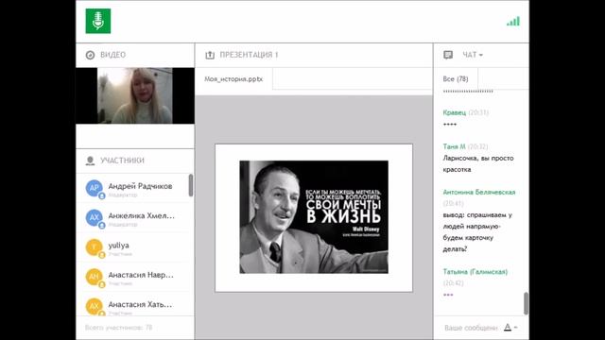Click the Walt Disney presentation slide
605x340 pixels.
(x=314, y=218)
